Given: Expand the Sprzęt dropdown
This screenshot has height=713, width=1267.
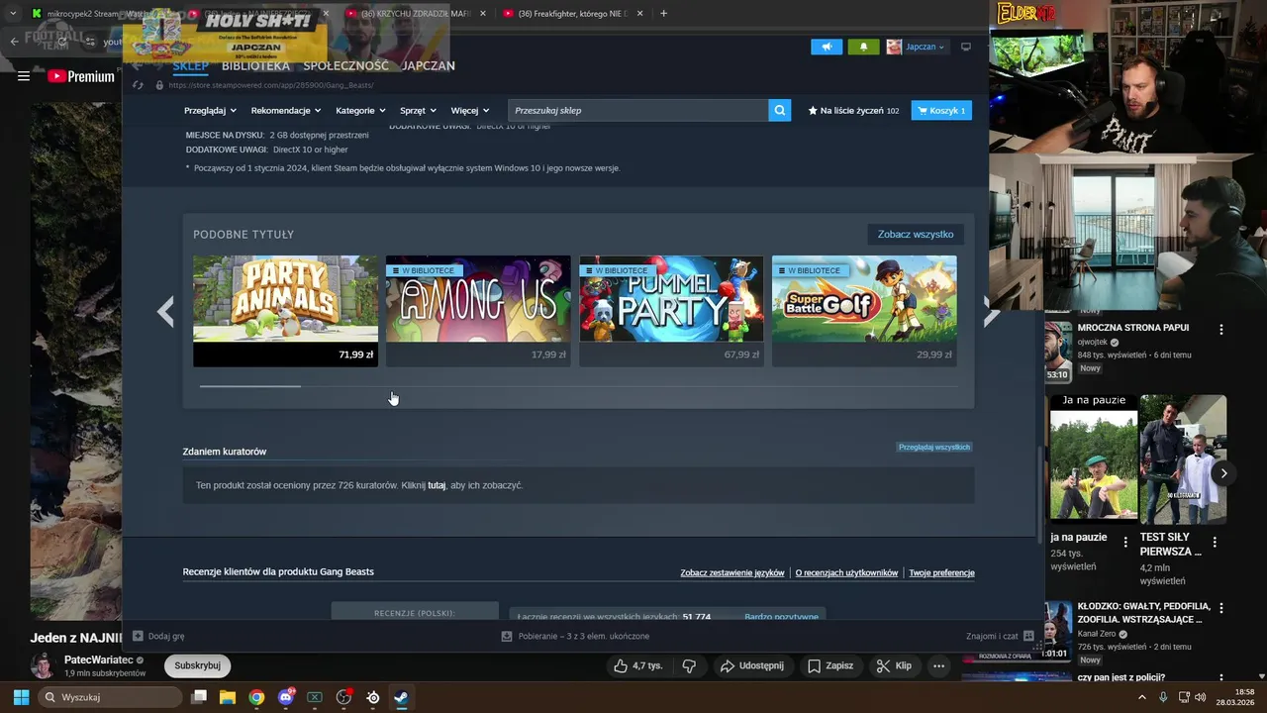Looking at the screenshot, I should click(x=418, y=111).
